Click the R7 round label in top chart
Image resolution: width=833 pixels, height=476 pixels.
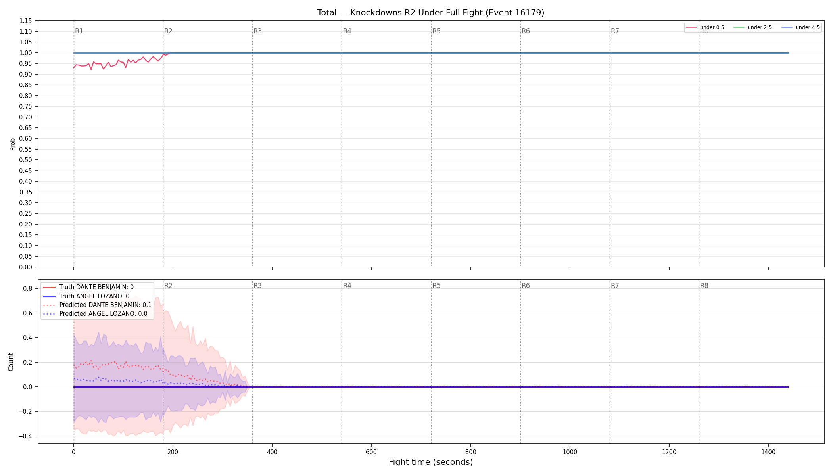click(x=615, y=31)
